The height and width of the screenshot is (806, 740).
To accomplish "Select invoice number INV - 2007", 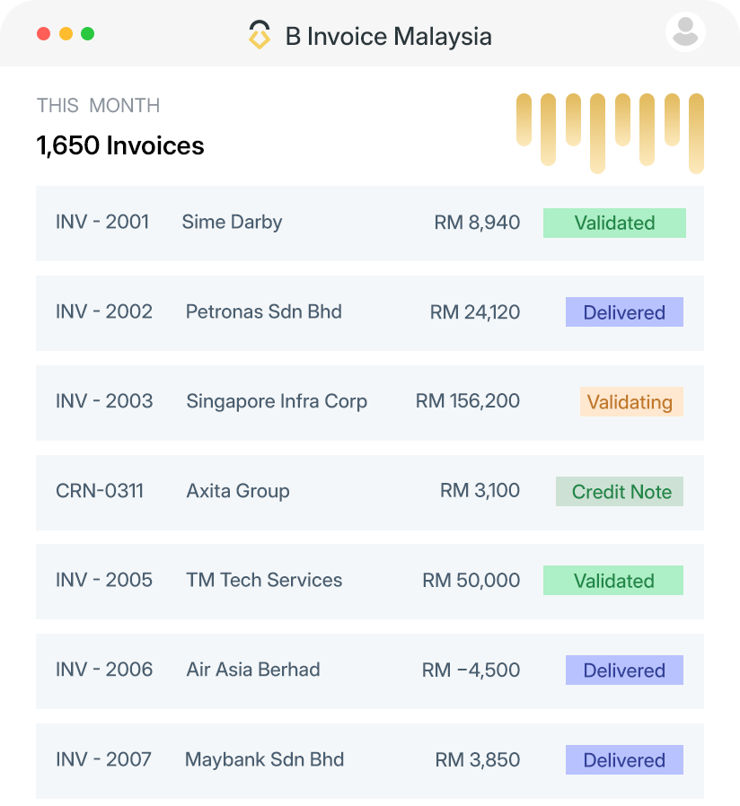I will (103, 759).
